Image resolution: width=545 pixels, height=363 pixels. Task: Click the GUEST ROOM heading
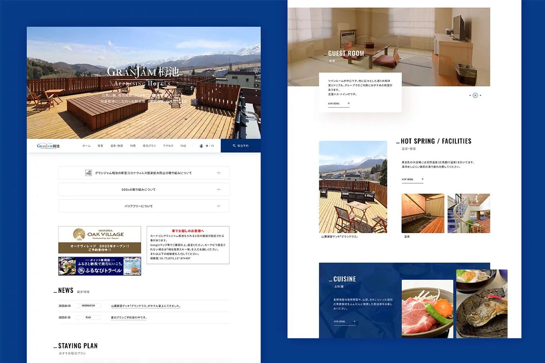[x=346, y=53]
